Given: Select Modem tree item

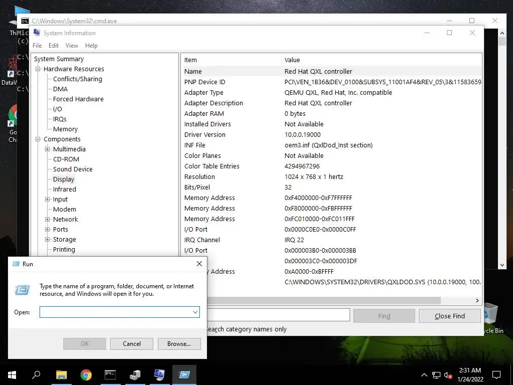Looking at the screenshot, I should pyautogui.click(x=65, y=209).
